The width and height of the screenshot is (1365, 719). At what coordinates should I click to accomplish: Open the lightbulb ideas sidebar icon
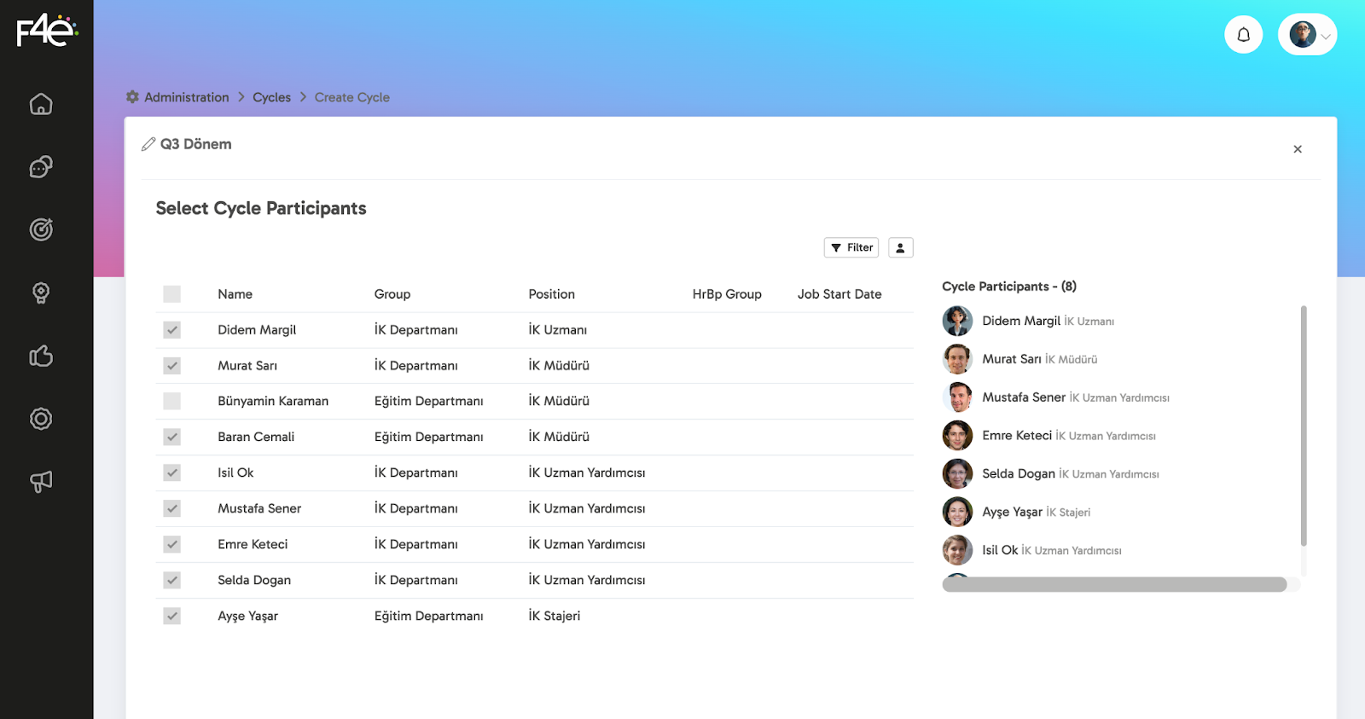[41, 293]
